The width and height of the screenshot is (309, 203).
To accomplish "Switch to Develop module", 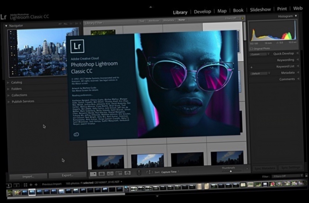I will pos(202,12).
